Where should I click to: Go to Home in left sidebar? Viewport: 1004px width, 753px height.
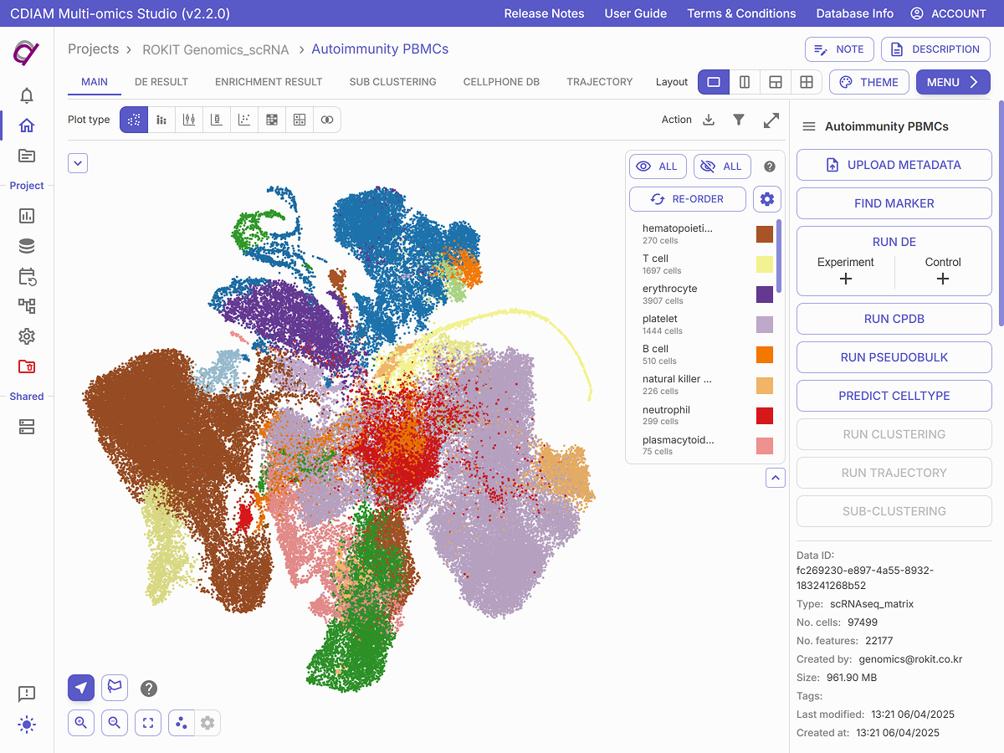tap(27, 125)
